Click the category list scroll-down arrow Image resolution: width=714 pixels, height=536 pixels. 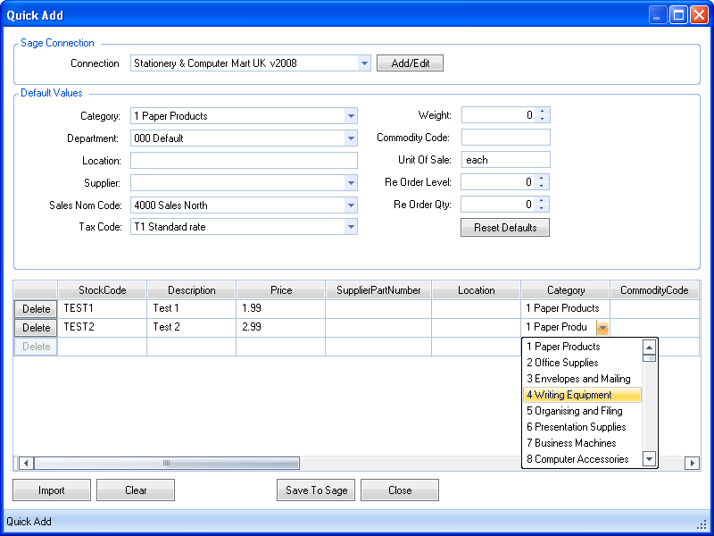tap(650, 459)
